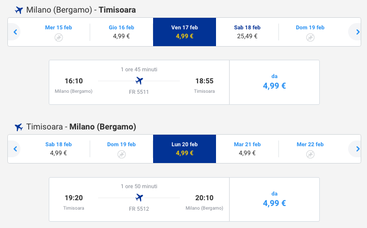Image resolution: width=367 pixels, height=228 pixels.
Task: Show later outbound dates with right arrow
Action: 354,32
